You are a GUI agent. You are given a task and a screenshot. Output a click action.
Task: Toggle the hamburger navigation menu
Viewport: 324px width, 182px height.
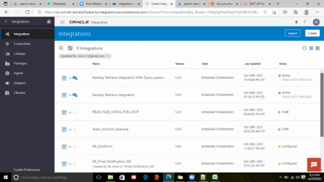62,22
